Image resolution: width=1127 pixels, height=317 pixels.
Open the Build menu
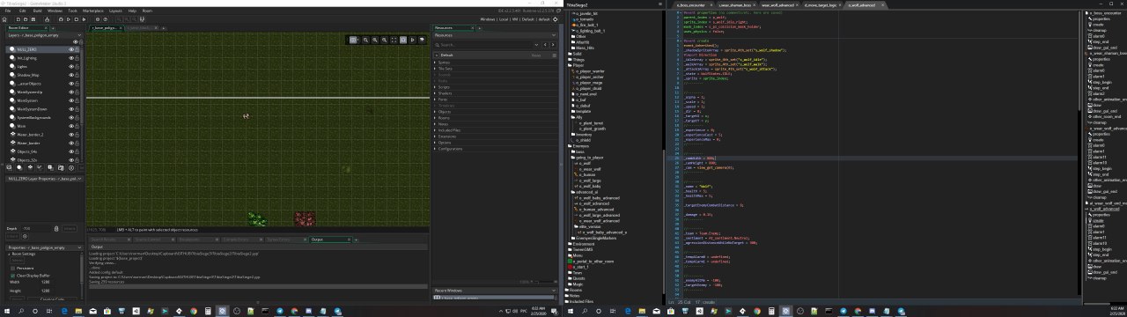click(37, 11)
